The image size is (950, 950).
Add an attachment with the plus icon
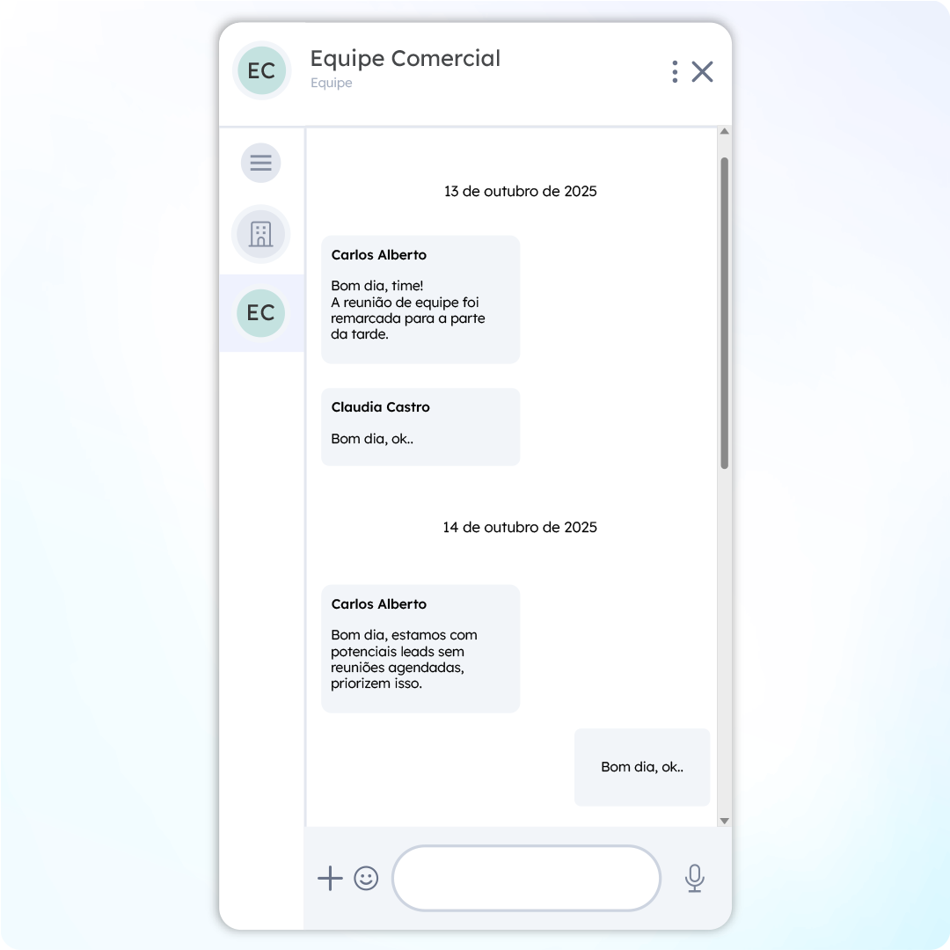(330, 878)
